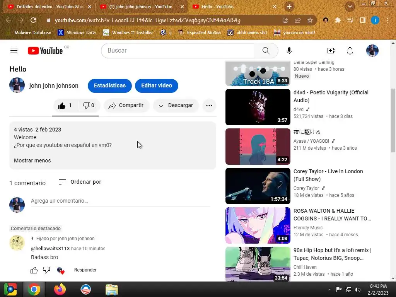Open the john john johnson channel name

point(54,85)
